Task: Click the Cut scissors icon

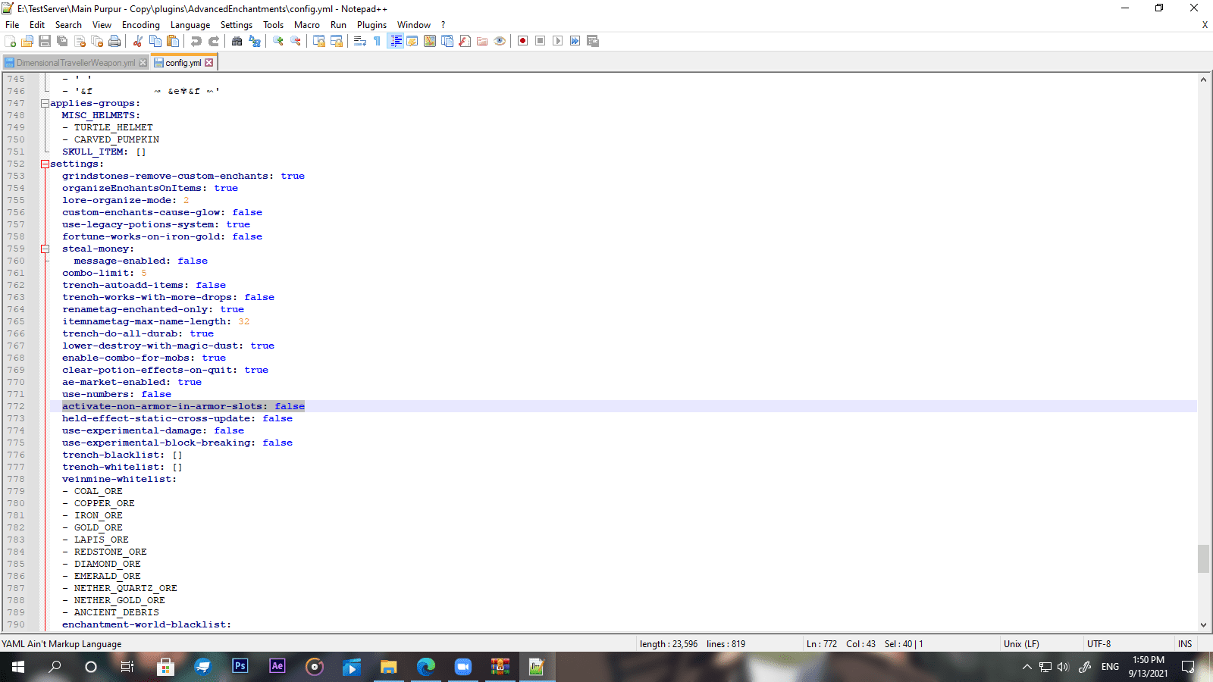Action: click(x=138, y=41)
